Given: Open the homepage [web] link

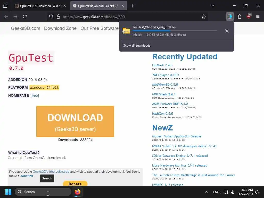Looking at the screenshot, I should 35,95.
